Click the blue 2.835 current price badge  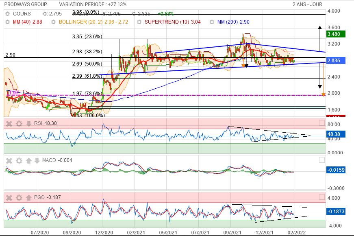point(336,61)
